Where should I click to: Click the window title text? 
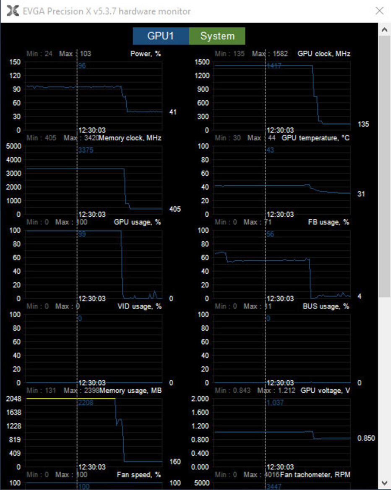tap(107, 11)
